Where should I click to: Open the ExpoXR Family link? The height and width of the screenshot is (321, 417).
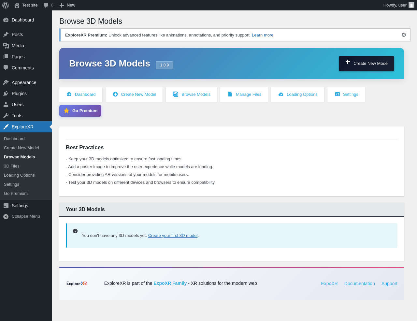(170, 283)
